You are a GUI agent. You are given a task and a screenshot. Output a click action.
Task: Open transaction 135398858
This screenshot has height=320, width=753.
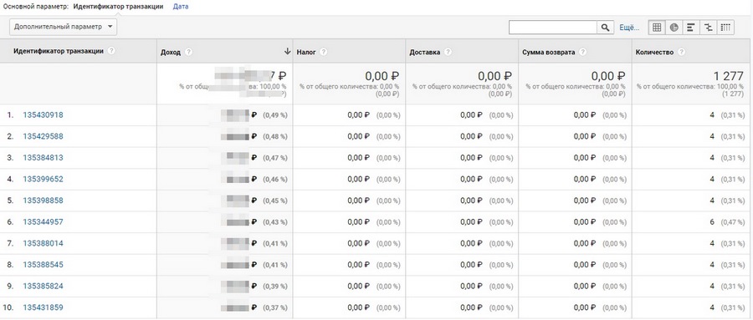pyautogui.click(x=43, y=201)
